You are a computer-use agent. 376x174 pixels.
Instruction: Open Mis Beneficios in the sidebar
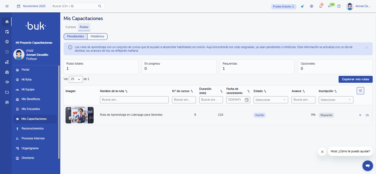[x=31, y=99]
